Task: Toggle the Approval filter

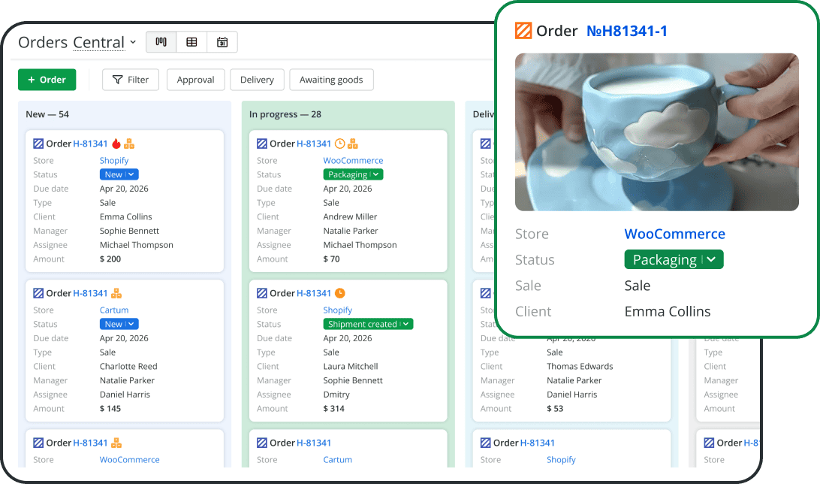Action: pos(195,80)
